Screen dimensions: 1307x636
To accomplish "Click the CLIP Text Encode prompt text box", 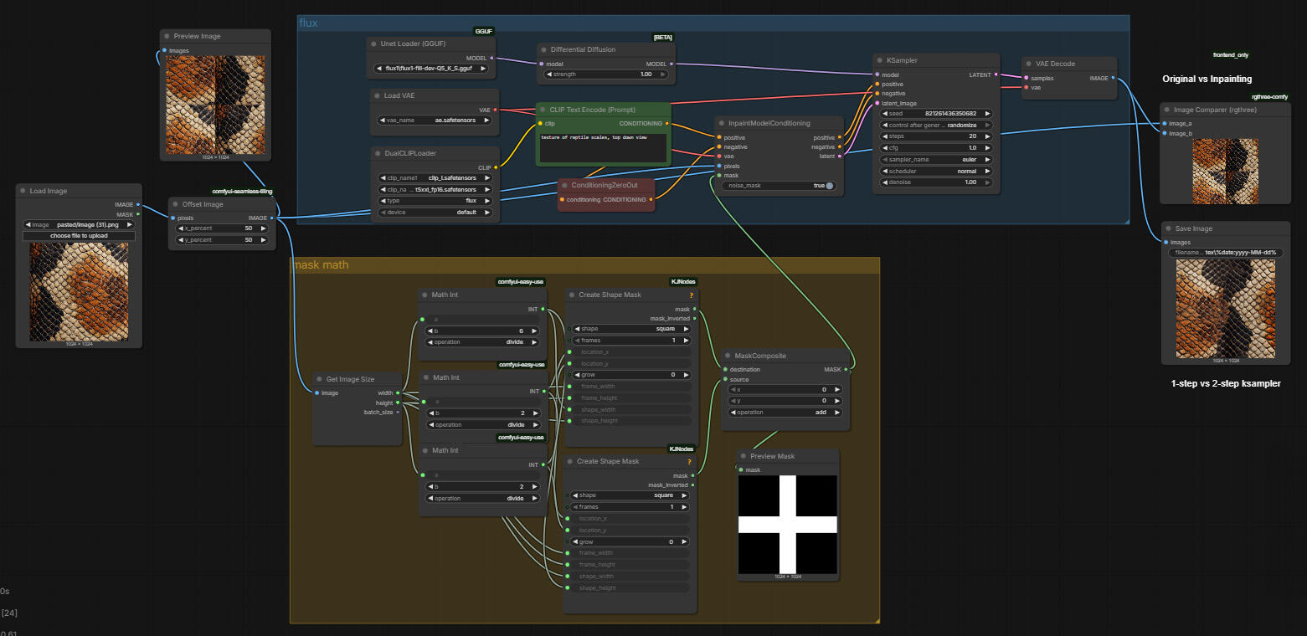I will [x=602, y=147].
